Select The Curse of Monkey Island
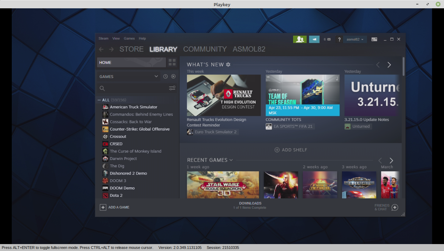The height and width of the screenshot is (251, 444). pyautogui.click(x=136, y=151)
